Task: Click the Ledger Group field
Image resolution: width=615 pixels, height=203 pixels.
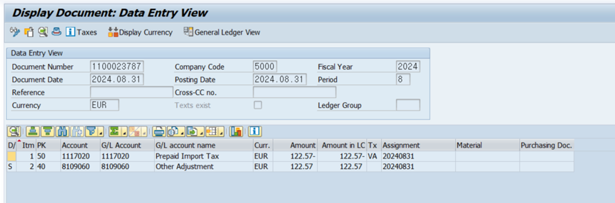Action: (x=408, y=105)
